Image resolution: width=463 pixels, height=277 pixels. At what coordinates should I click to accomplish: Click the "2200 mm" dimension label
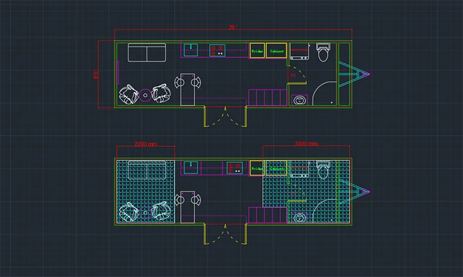146,144
